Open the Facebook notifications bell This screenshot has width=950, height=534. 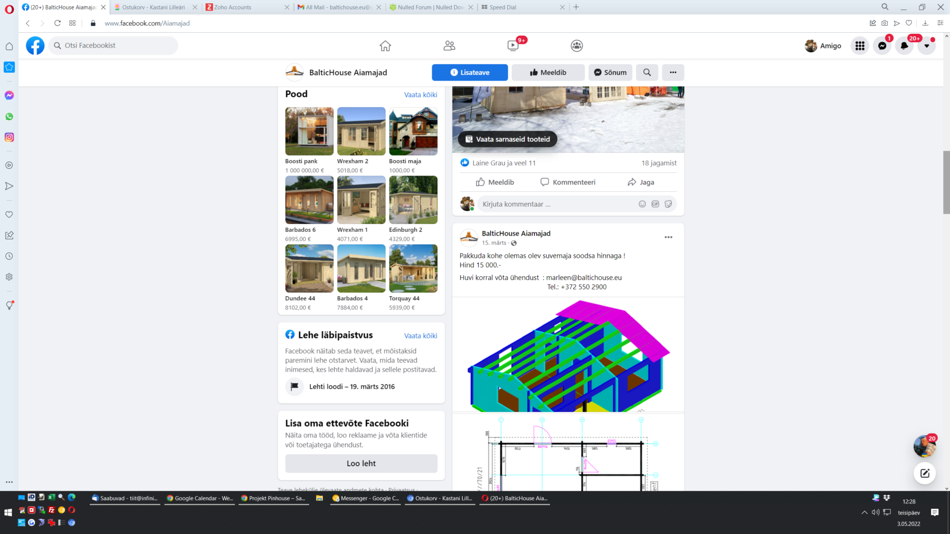[904, 46]
